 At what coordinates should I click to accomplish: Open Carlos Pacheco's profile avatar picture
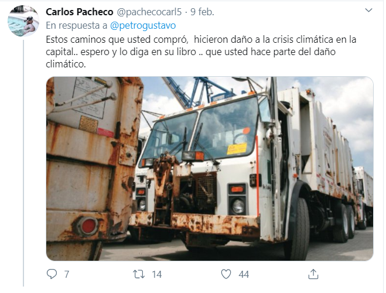[x=23, y=21]
